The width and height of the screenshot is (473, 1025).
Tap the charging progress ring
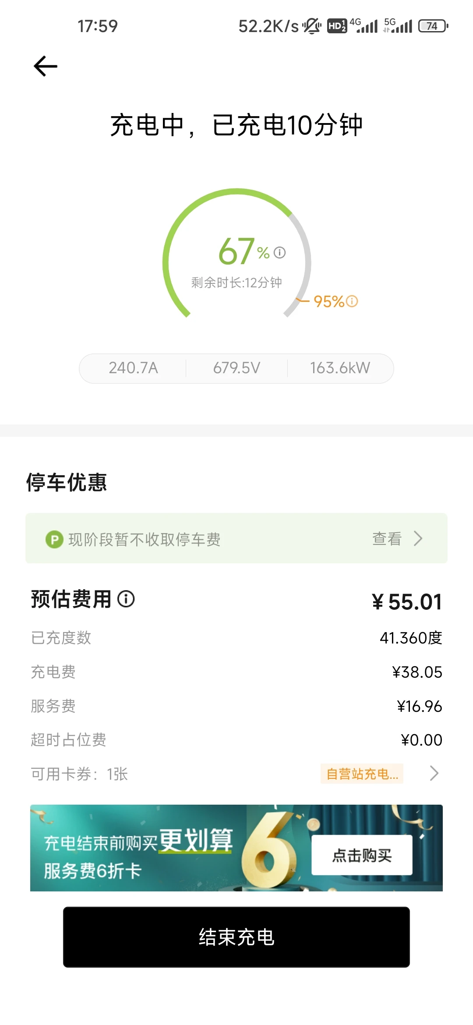coord(236,254)
